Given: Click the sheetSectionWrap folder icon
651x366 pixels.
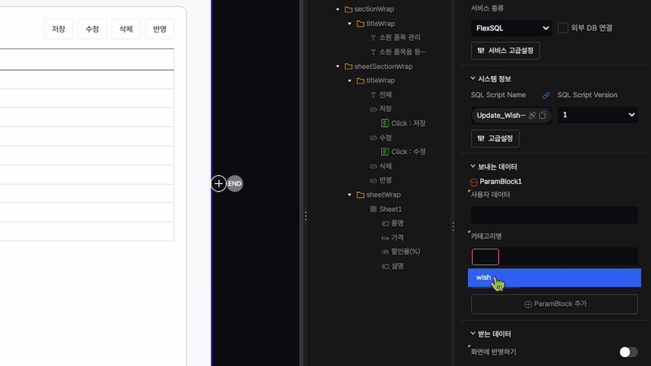Looking at the screenshot, I should [x=349, y=66].
